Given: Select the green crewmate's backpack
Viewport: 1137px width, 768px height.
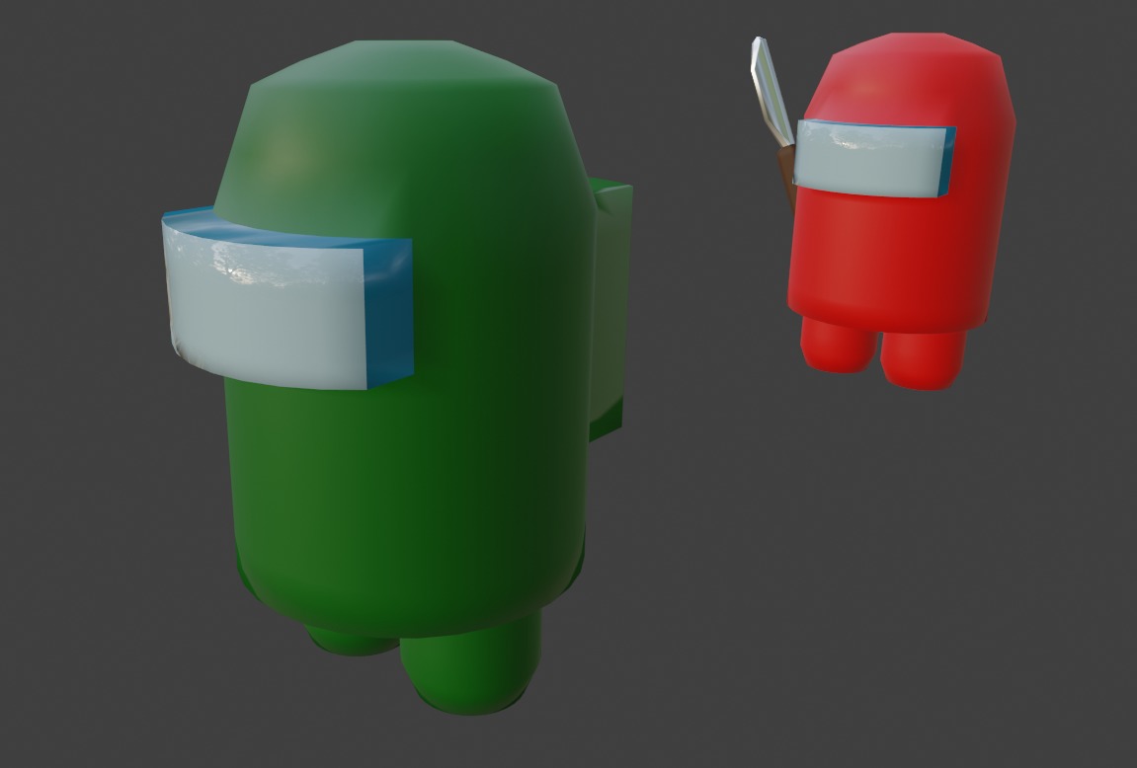Looking at the screenshot, I should click(x=609, y=308).
